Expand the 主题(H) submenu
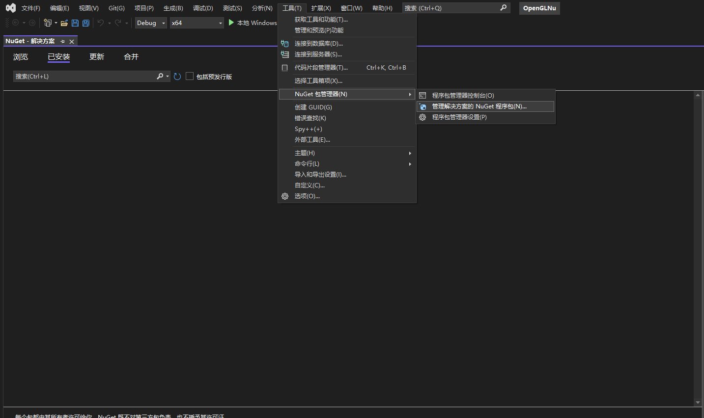The width and height of the screenshot is (704, 418). pyautogui.click(x=347, y=153)
